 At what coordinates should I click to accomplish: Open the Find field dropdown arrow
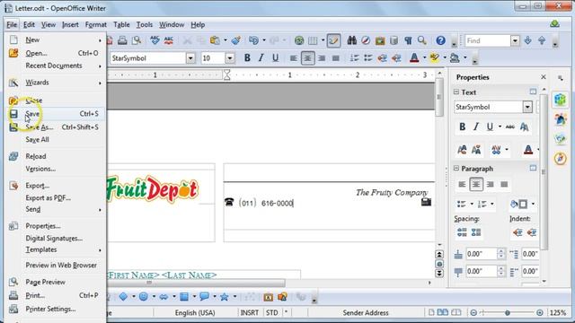515,40
